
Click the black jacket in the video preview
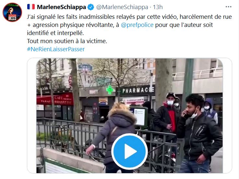tap(199, 137)
